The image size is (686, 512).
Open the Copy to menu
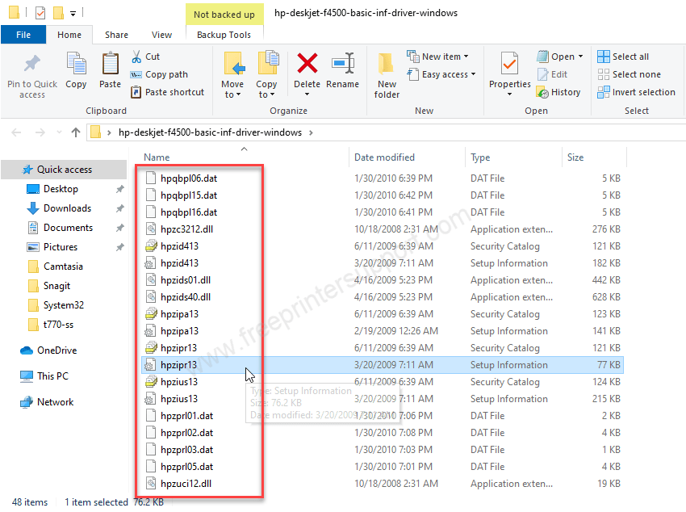[266, 75]
